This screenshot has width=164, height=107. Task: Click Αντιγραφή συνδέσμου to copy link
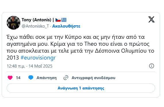94,78
